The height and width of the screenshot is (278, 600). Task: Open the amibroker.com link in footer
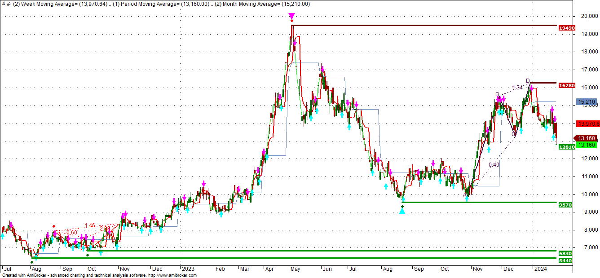172,275
